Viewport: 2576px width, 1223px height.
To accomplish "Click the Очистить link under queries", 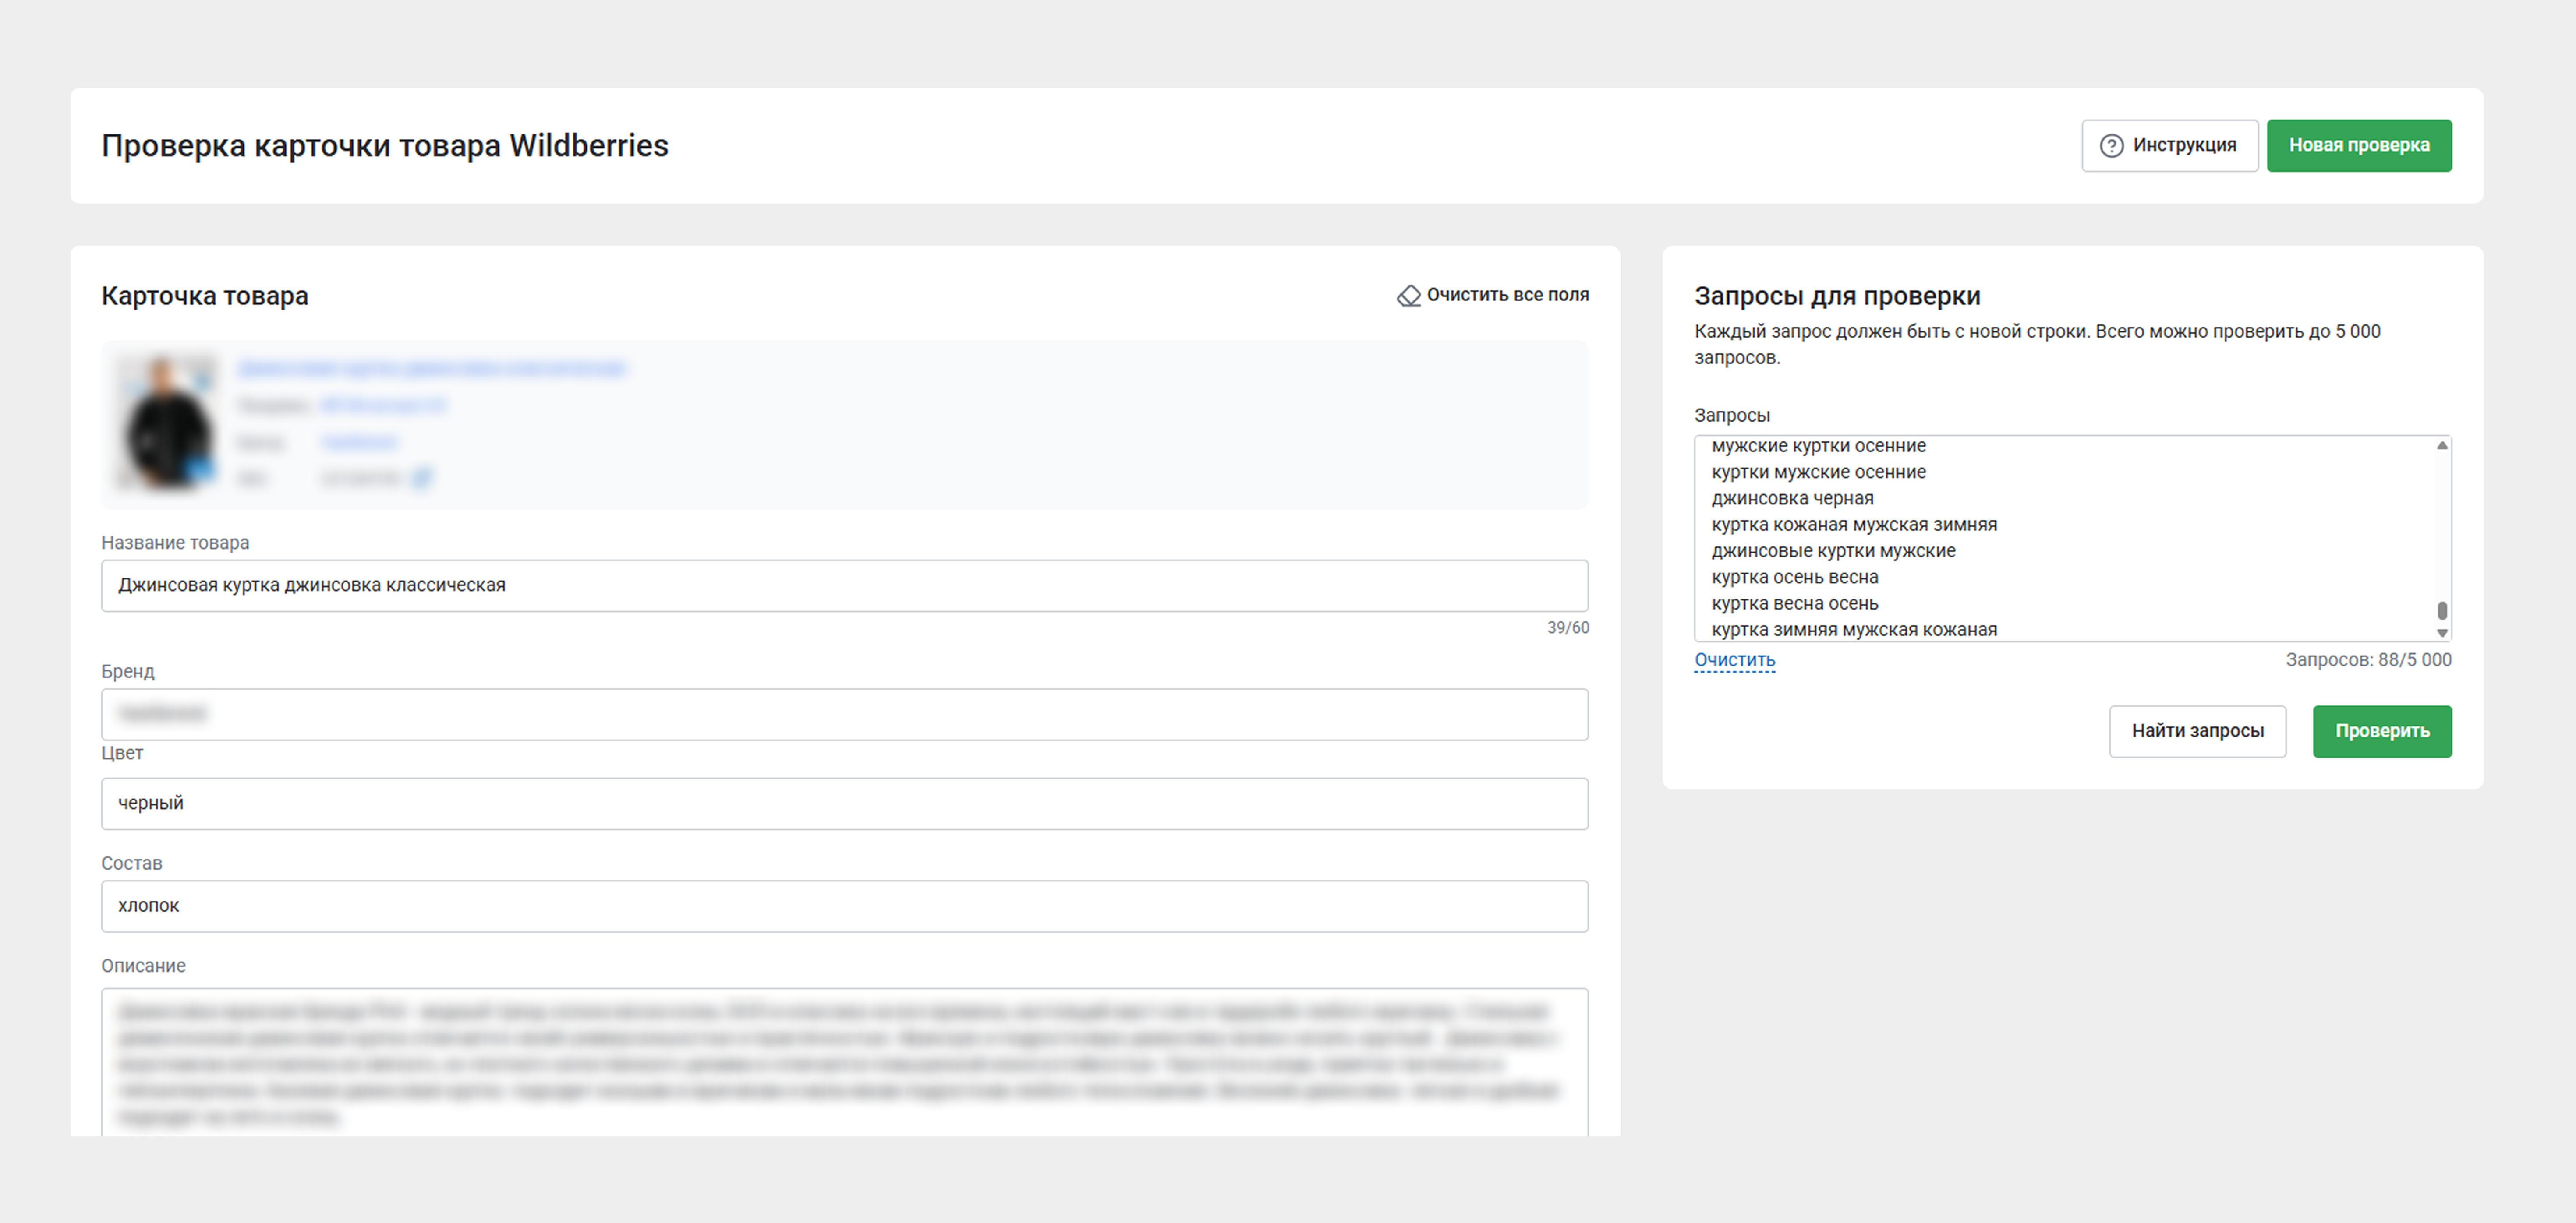I will (1734, 660).
